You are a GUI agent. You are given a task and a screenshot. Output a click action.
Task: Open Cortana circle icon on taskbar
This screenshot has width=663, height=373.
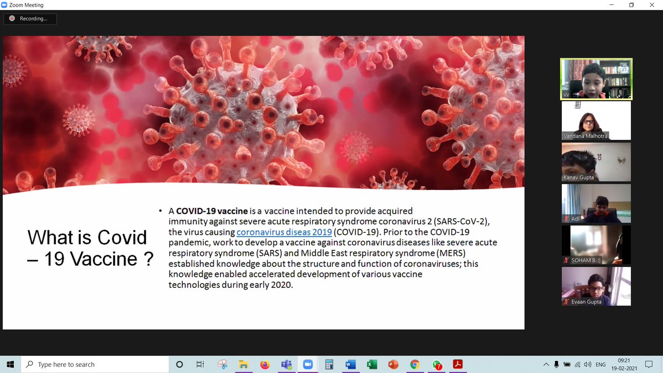pyautogui.click(x=180, y=364)
